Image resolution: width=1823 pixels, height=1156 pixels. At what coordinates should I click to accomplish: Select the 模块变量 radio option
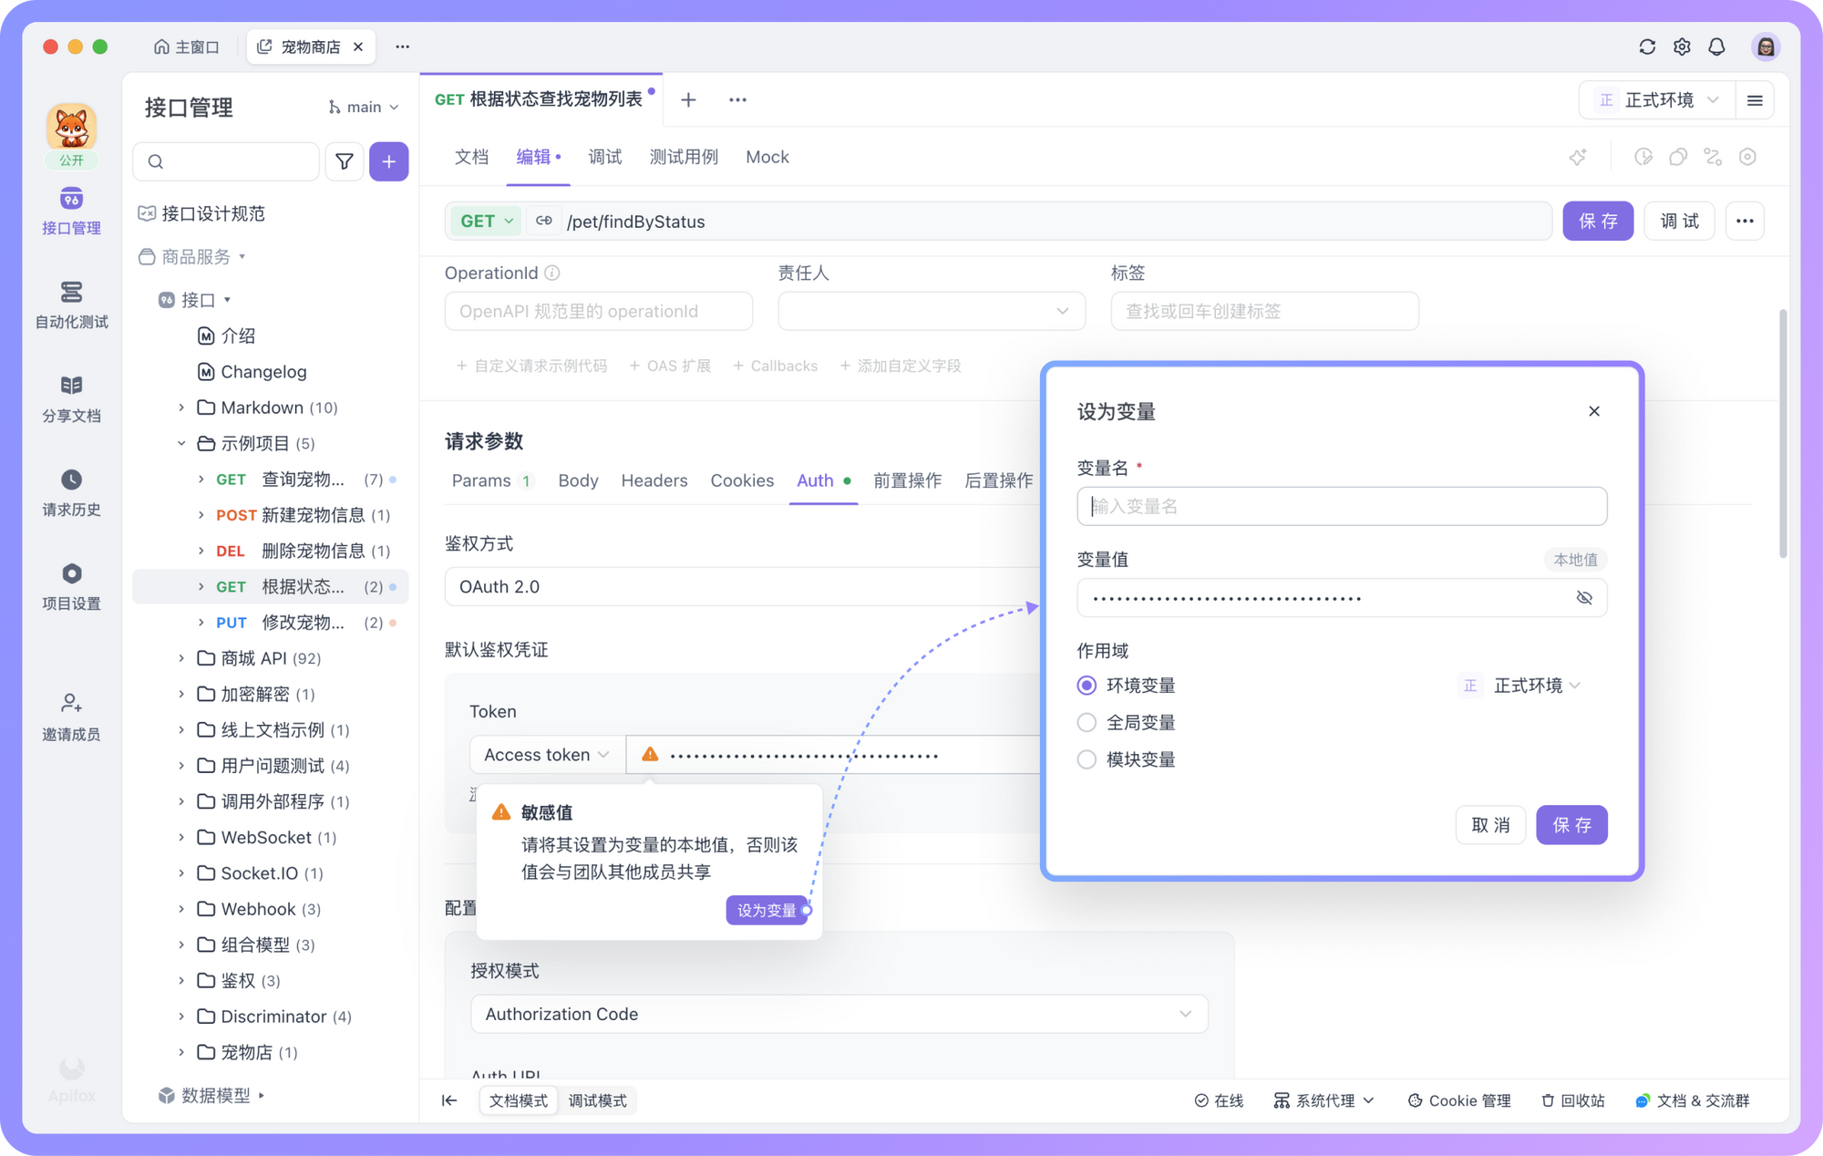coord(1086,759)
